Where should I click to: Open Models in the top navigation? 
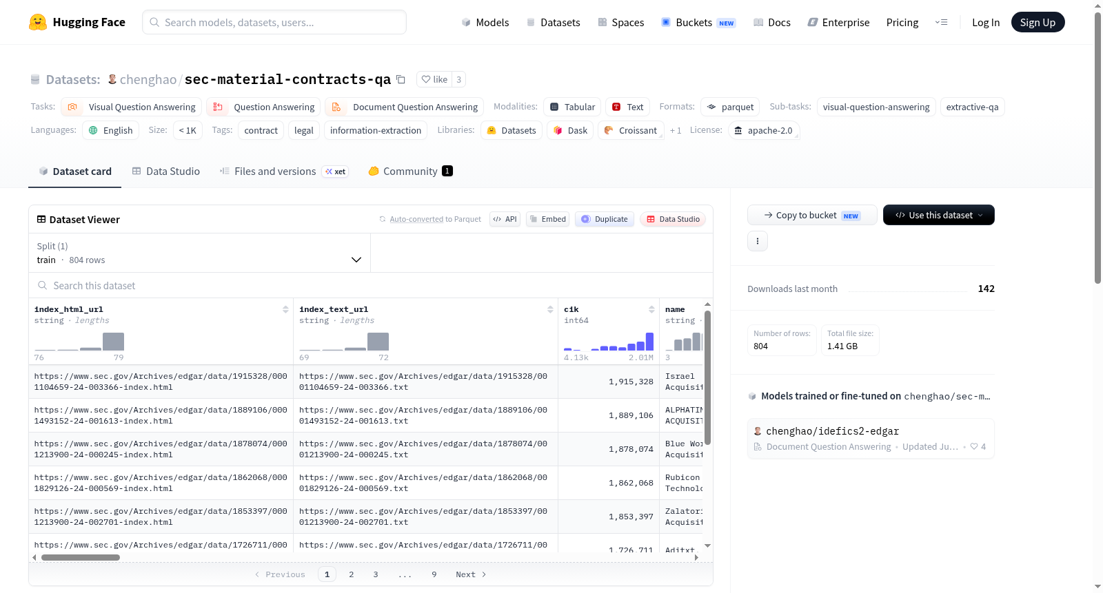coord(485,22)
